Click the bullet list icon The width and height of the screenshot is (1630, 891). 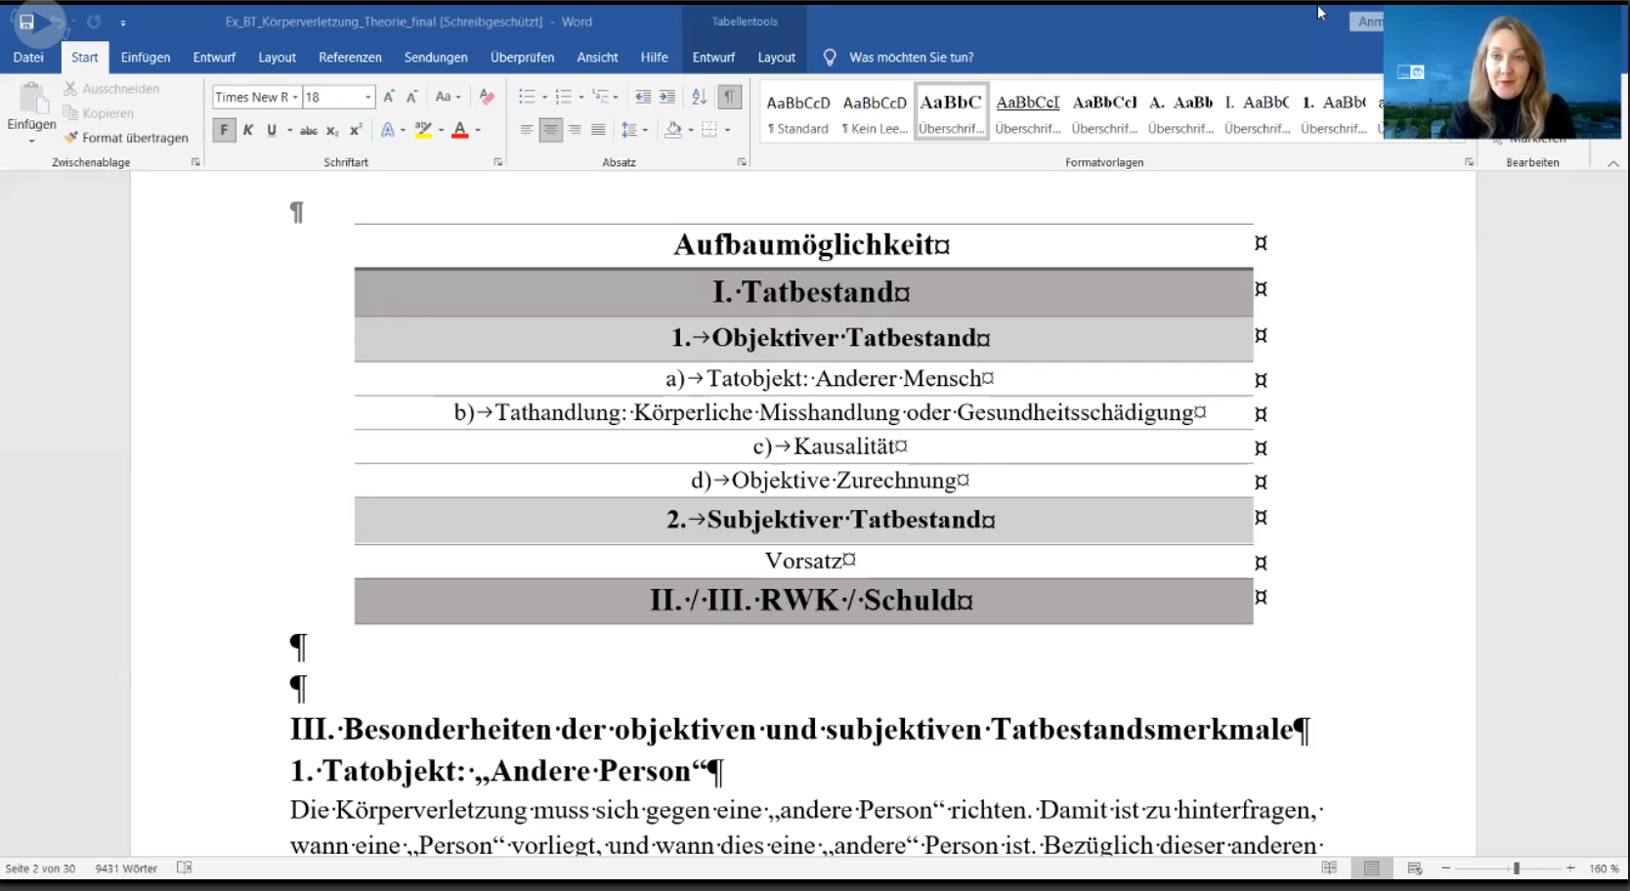pyautogui.click(x=528, y=97)
